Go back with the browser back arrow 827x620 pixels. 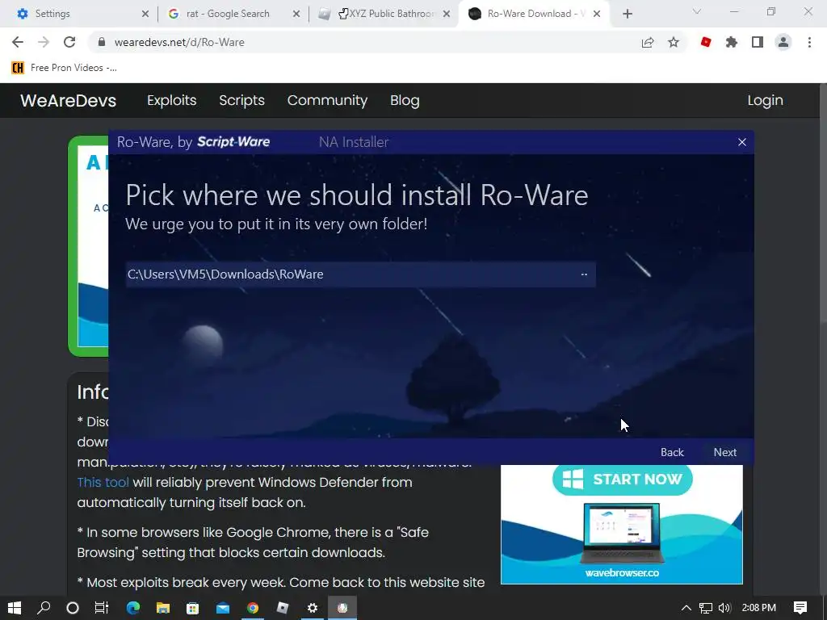[x=18, y=42]
